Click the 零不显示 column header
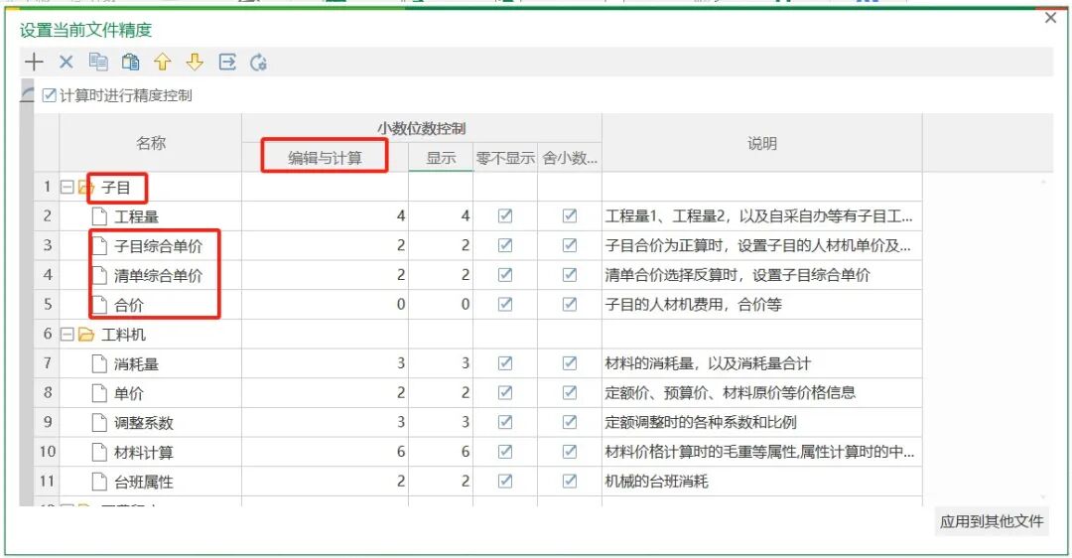Image resolution: width=1072 pixels, height=558 pixels. [505, 158]
